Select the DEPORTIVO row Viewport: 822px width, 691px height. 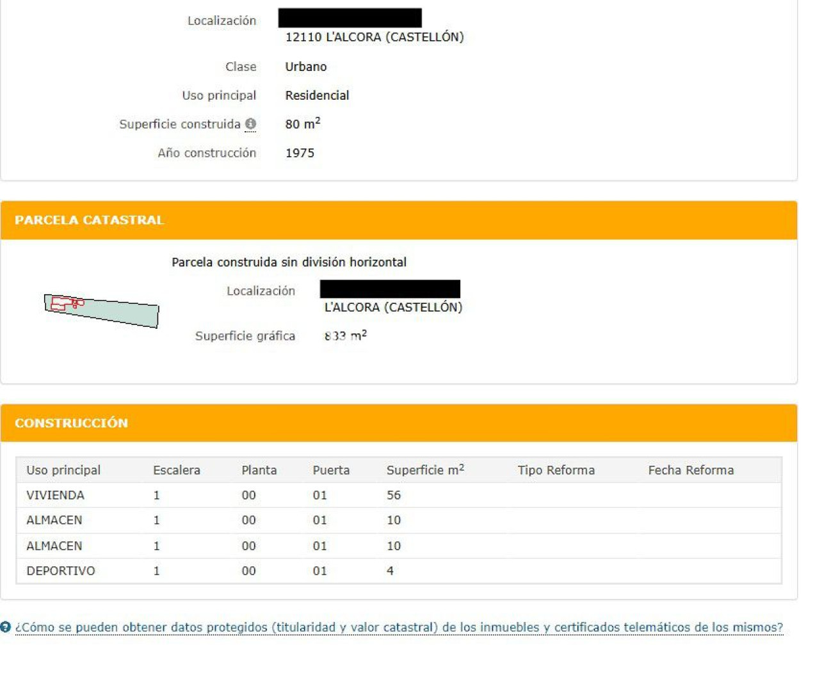(60, 571)
